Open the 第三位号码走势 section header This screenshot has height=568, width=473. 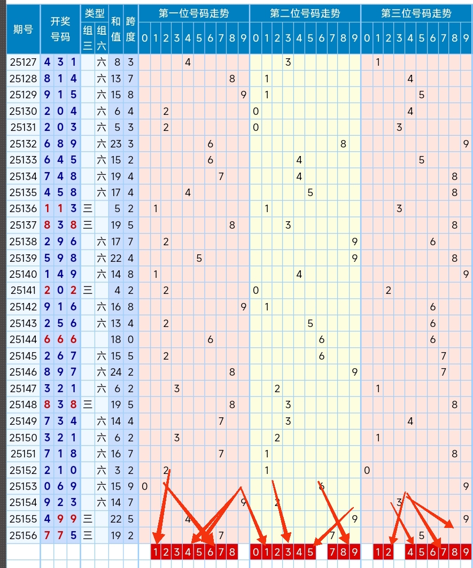(416, 13)
